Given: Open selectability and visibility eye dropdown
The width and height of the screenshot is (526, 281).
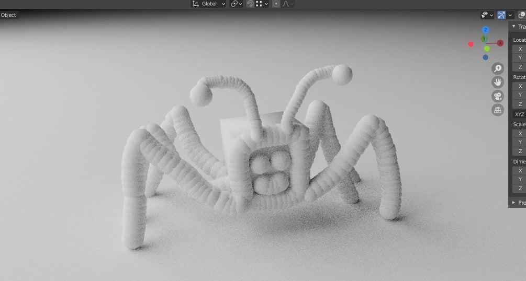Looking at the screenshot, I should (487, 15).
